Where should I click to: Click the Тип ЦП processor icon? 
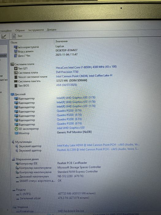(16, 68)
